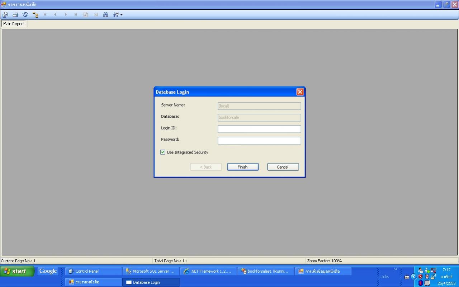This screenshot has height=287, width=459.
Task: Go to first page arrow icon
Action: pos(46,15)
